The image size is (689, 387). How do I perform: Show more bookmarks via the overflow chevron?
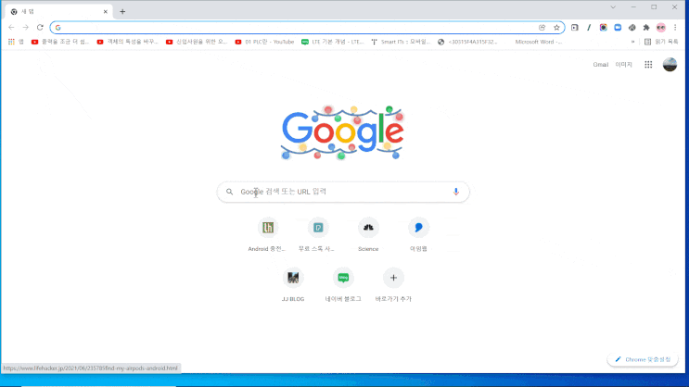632,42
